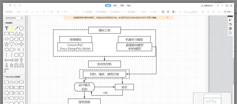
Task: Select the circle shape in basic shapes
Action: pos(21,28)
